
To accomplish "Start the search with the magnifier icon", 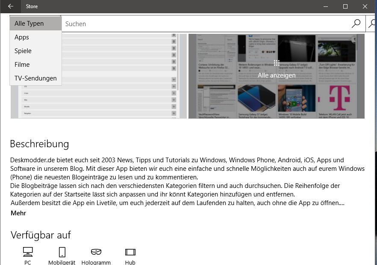I will coord(356,24).
